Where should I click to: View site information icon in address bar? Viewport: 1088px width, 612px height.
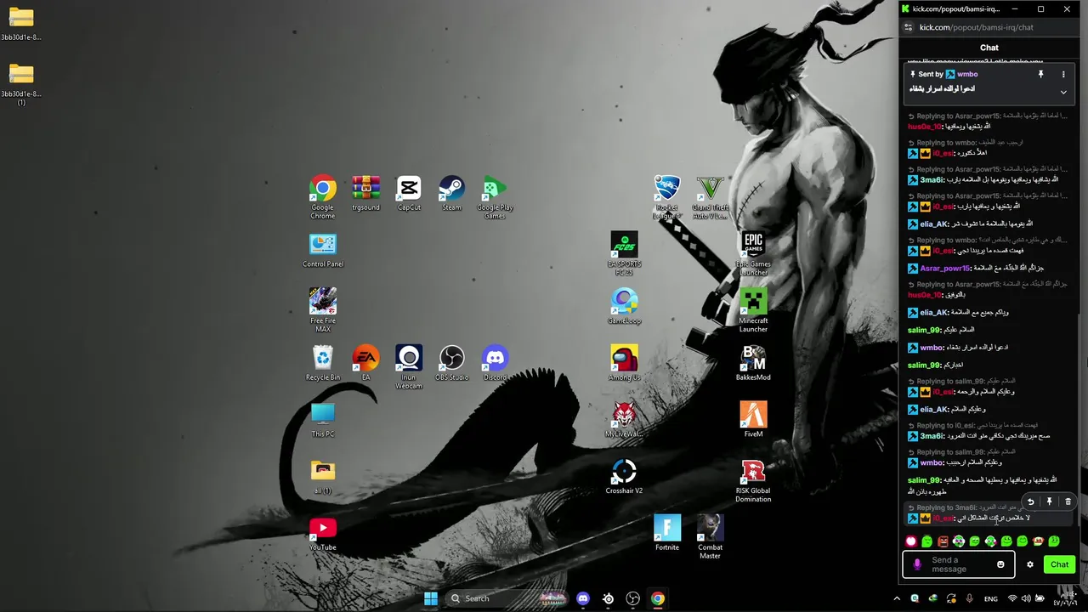point(908,27)
